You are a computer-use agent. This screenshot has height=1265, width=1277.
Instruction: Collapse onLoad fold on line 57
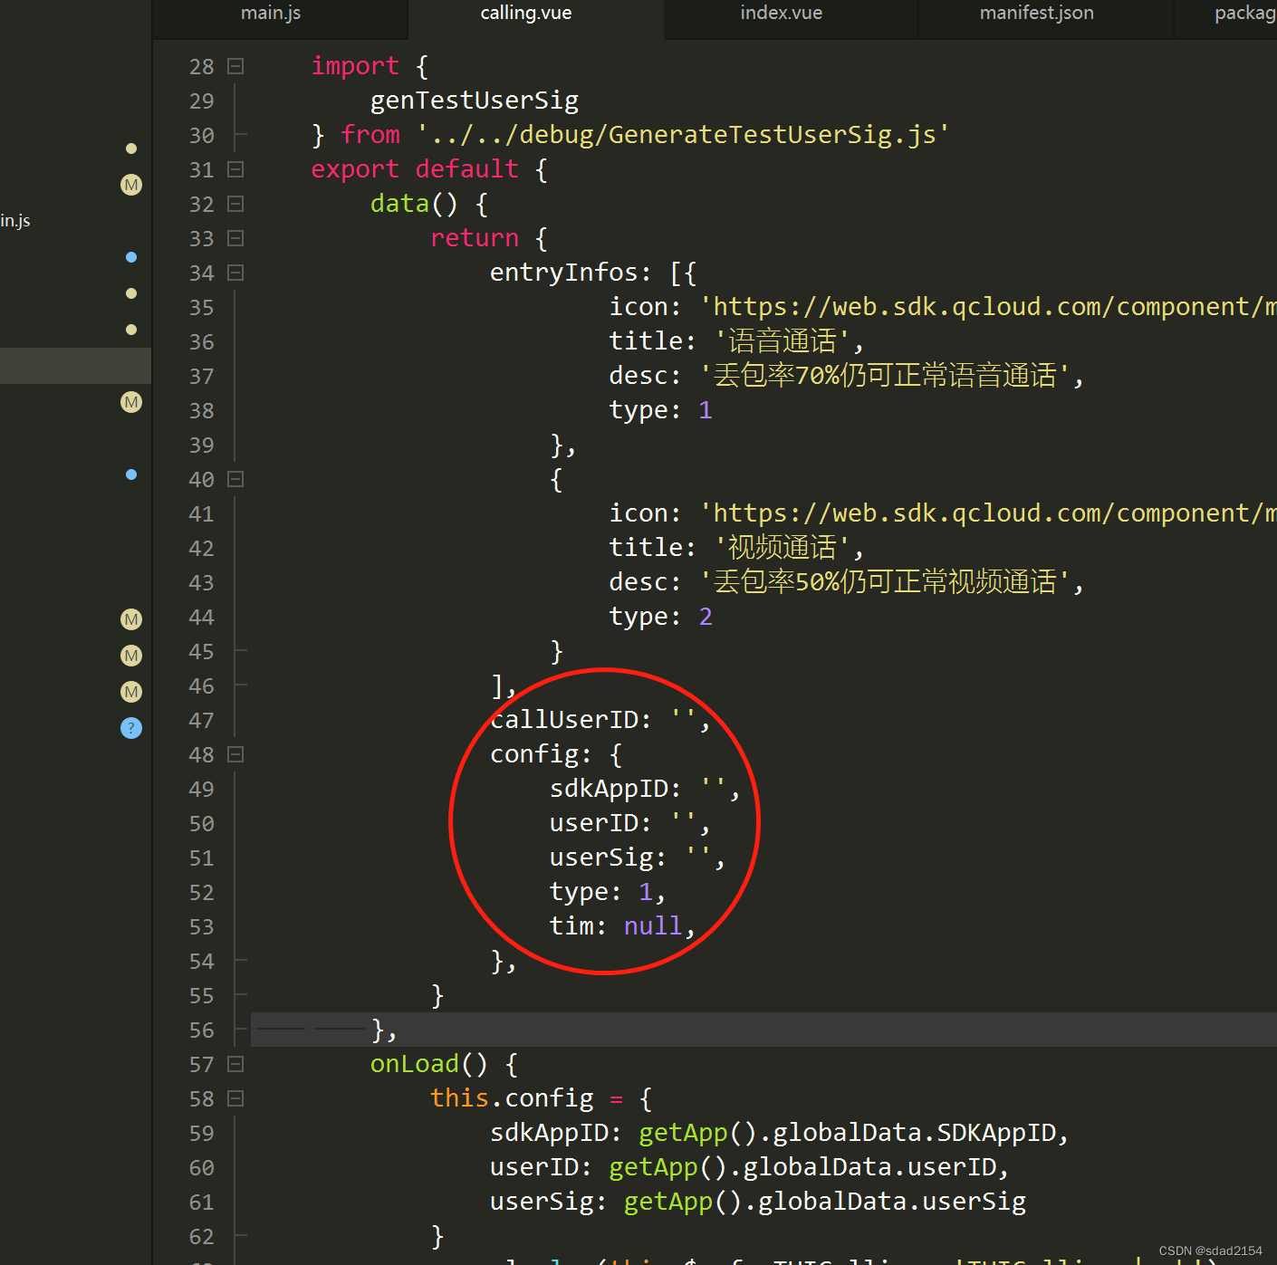click(x=235, y=1064)
